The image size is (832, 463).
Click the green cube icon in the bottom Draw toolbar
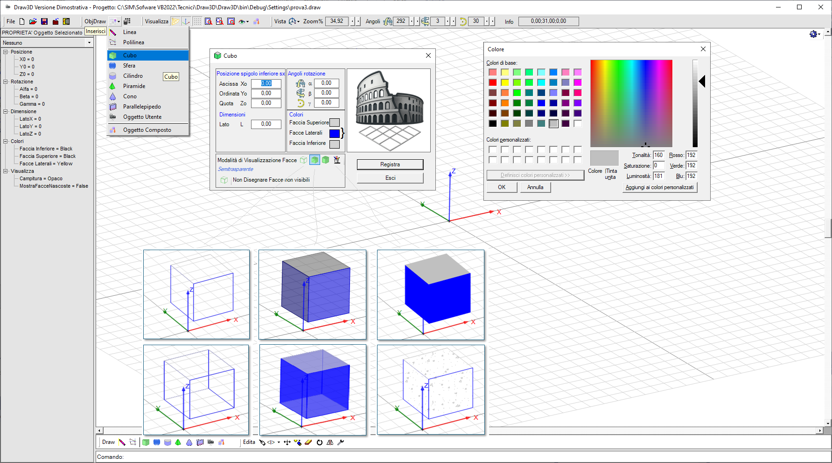[x=146, y=443]
